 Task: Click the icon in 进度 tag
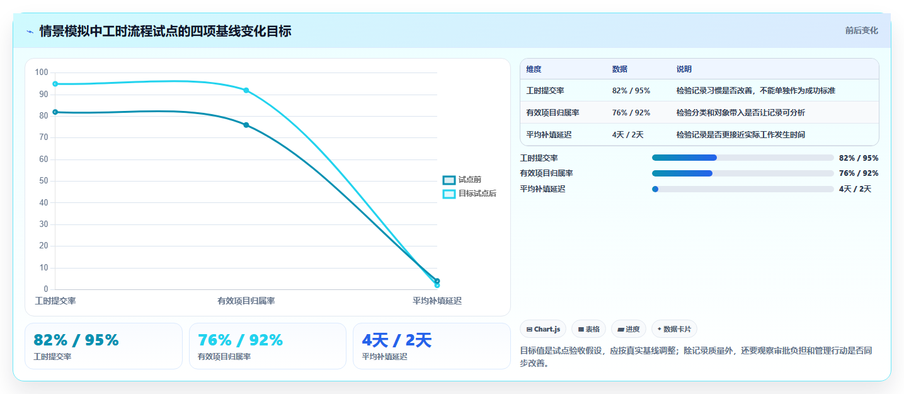click(x=621, y=330)
